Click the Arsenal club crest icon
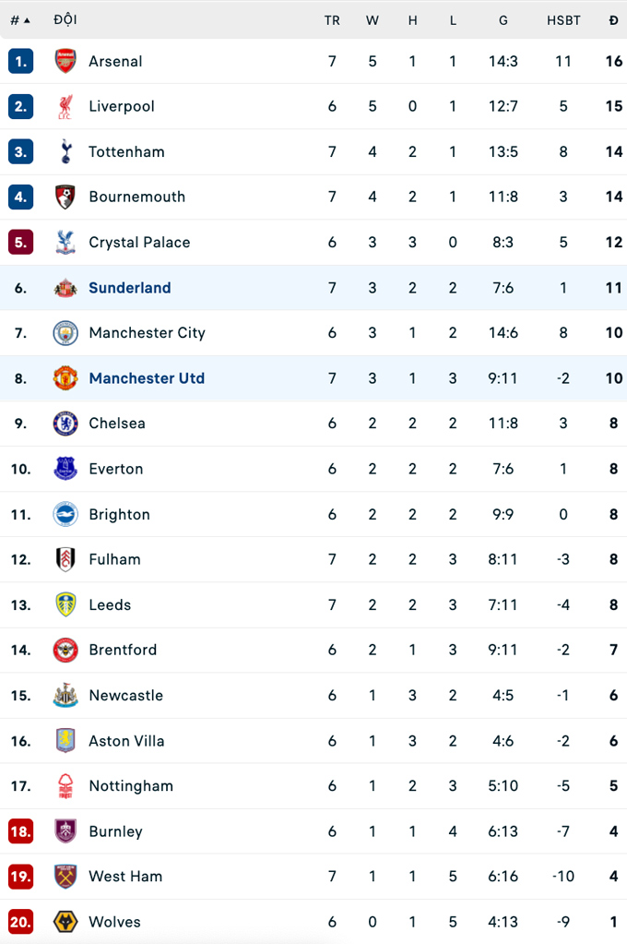The height and width of the screenshot is (944, 627). [65, 62]
